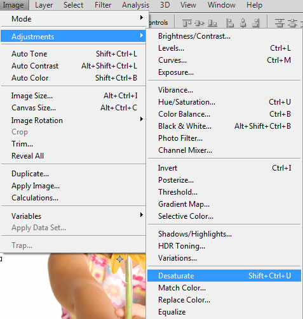Open the Layer menu
This screenshot has width=303, height=319.
point(44,5)
